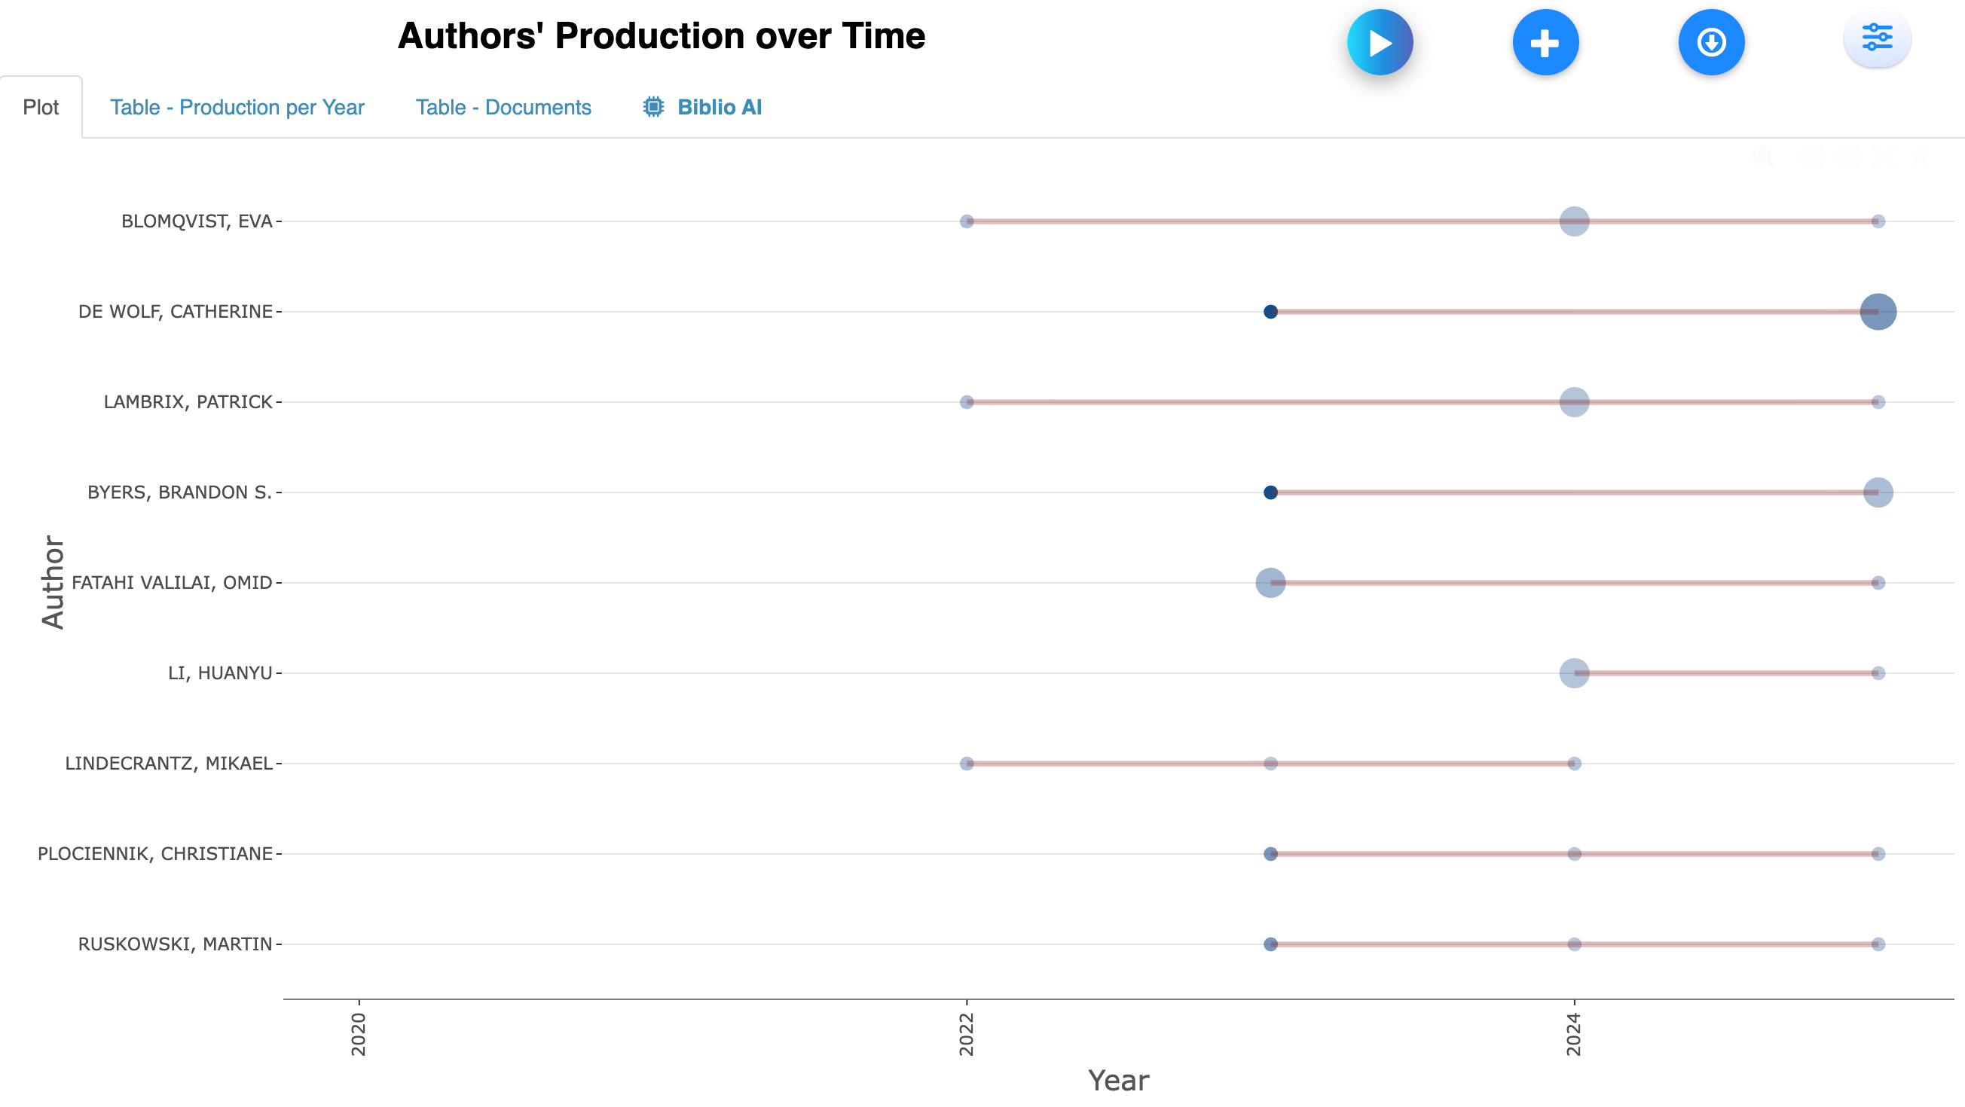Click Li Huanyu's 2024 bubble
This screenshot has width=1965, height=1107.
[1574, 673]
